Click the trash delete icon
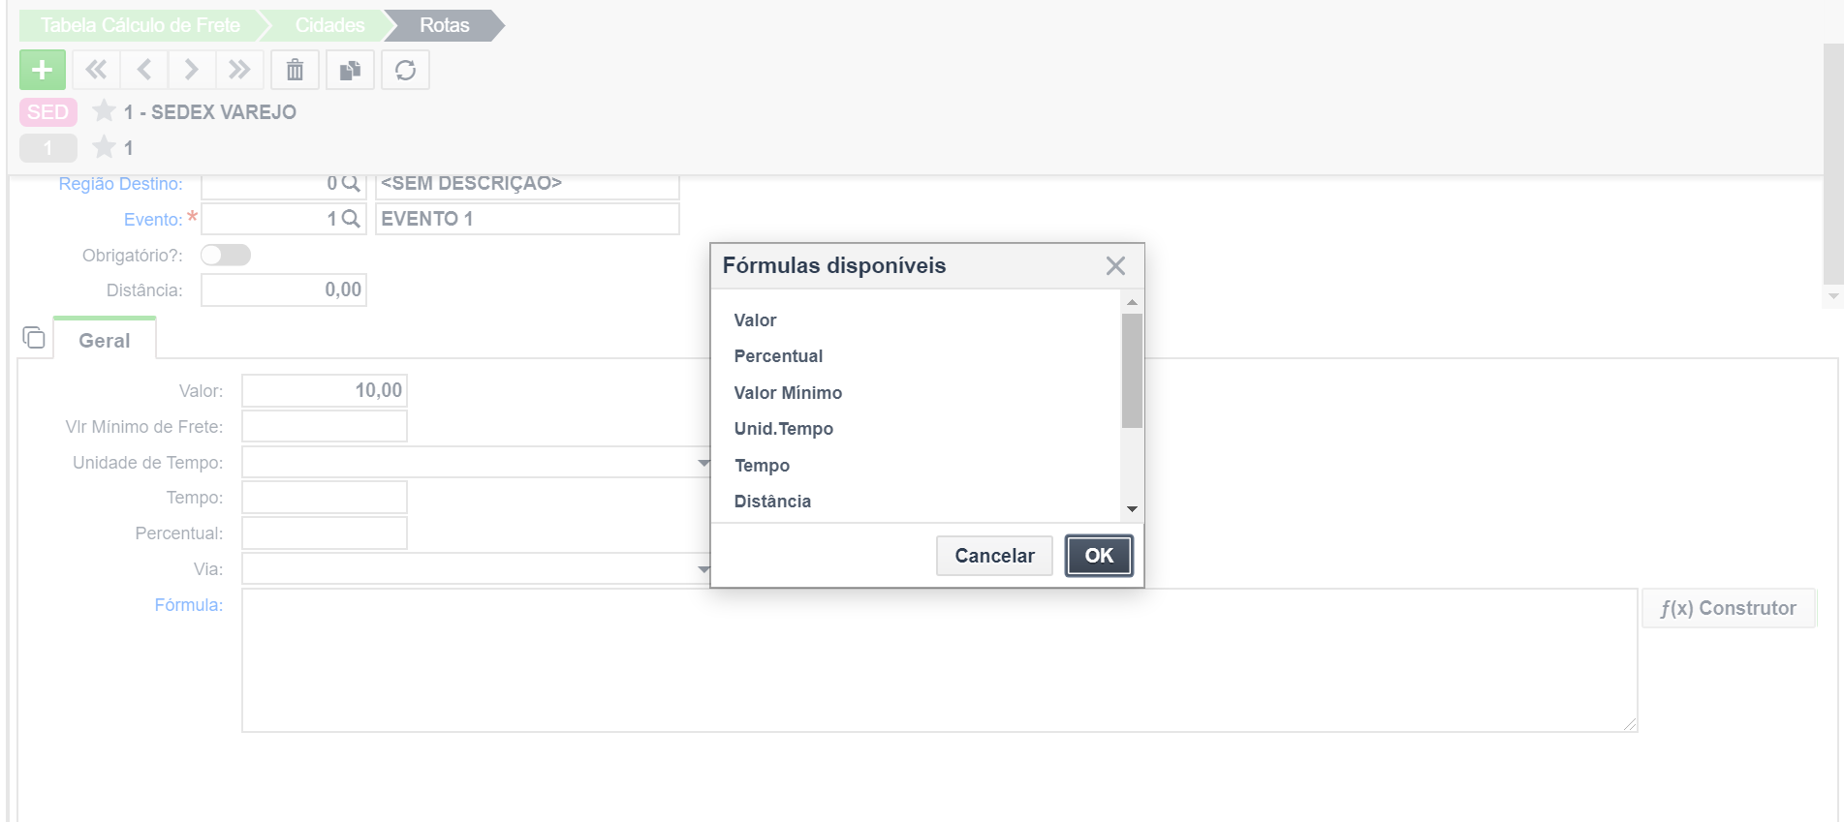This screenshot has width=1844, height=822. pos(295,70)
